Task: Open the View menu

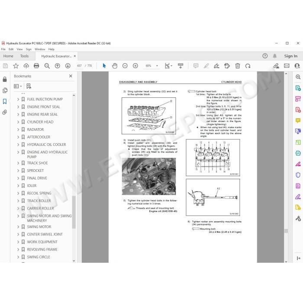Action: click(x=19, y=49)
